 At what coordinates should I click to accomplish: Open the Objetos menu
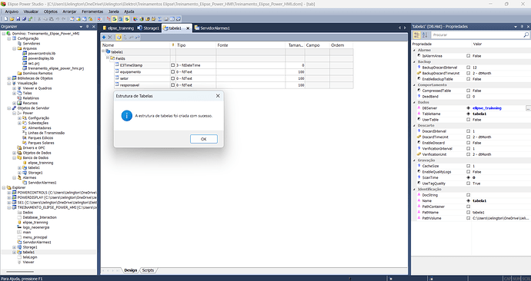tap(51, 12)
